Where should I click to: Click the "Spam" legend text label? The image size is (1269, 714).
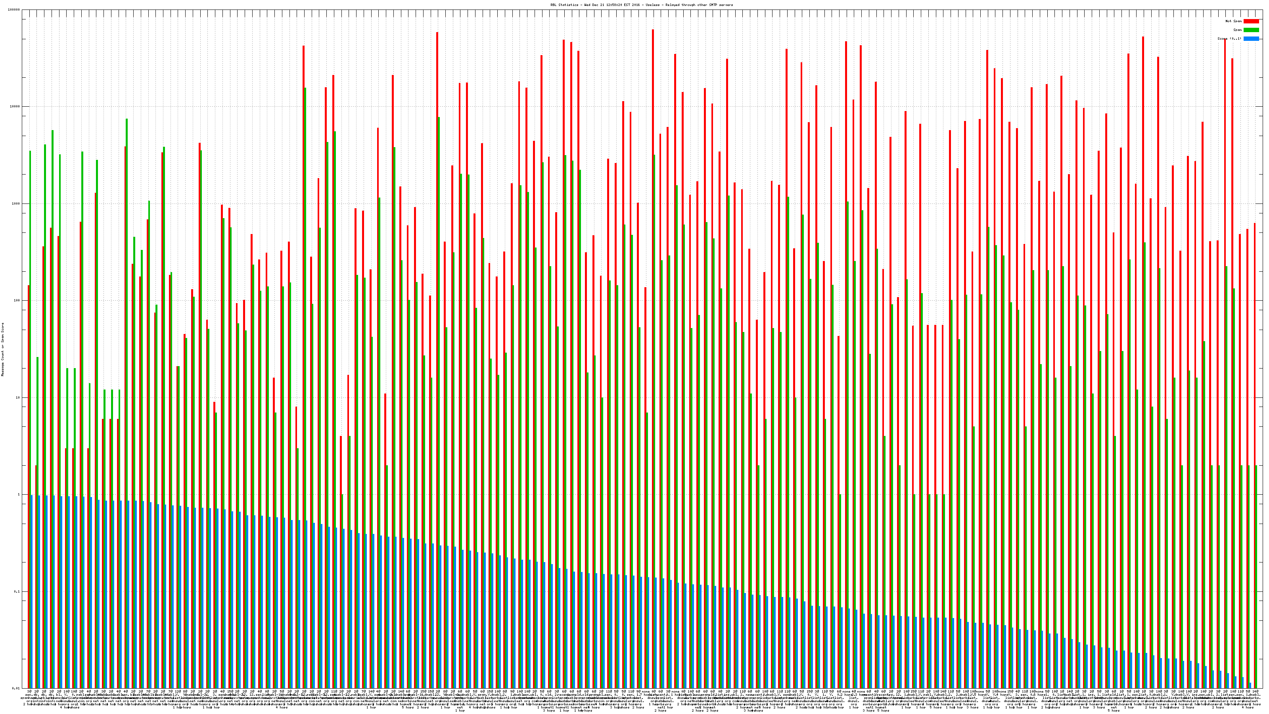(x=1237, y=30)
